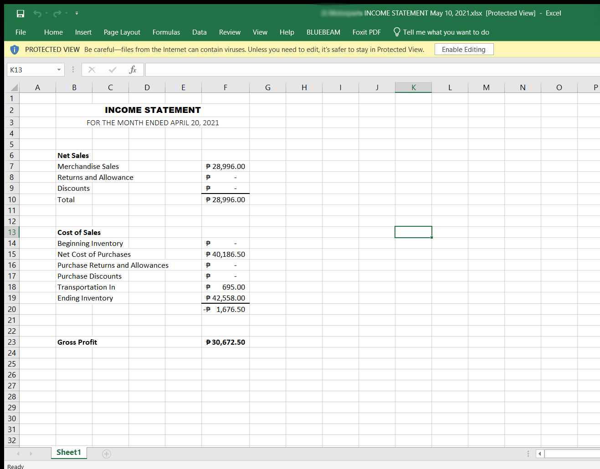Add a new sheet with plus icon
600x469 pixels.
pos(107,454)
